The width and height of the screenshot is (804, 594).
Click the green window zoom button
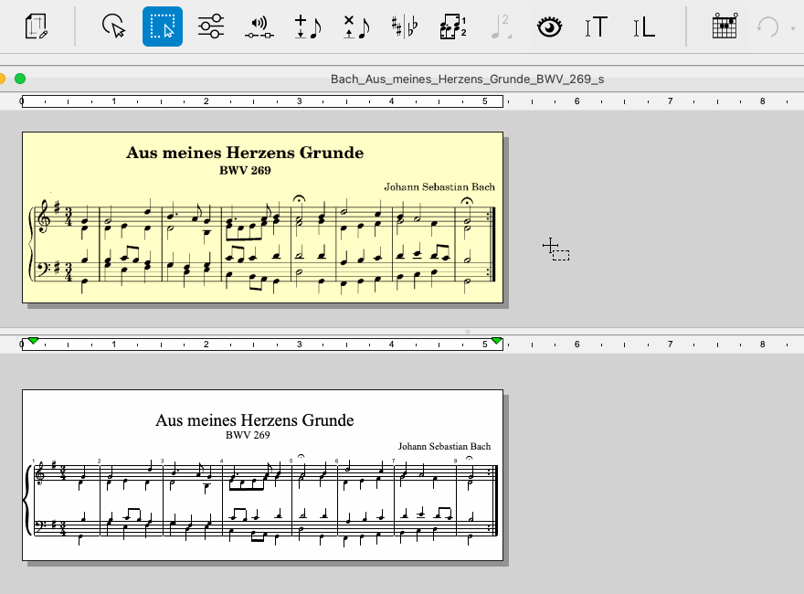(20, 79)
